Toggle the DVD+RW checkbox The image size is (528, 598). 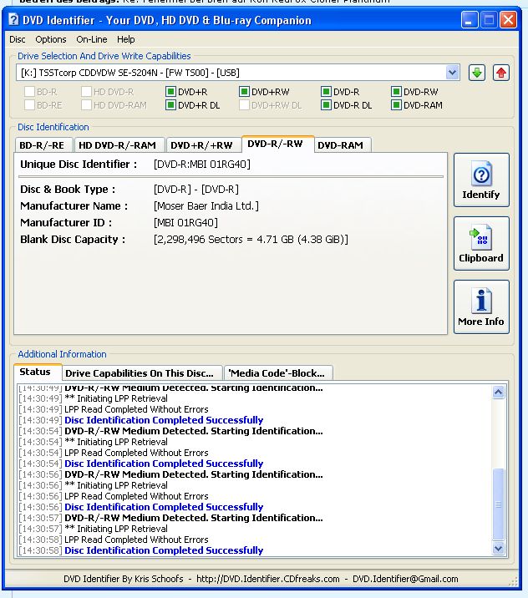244,92
